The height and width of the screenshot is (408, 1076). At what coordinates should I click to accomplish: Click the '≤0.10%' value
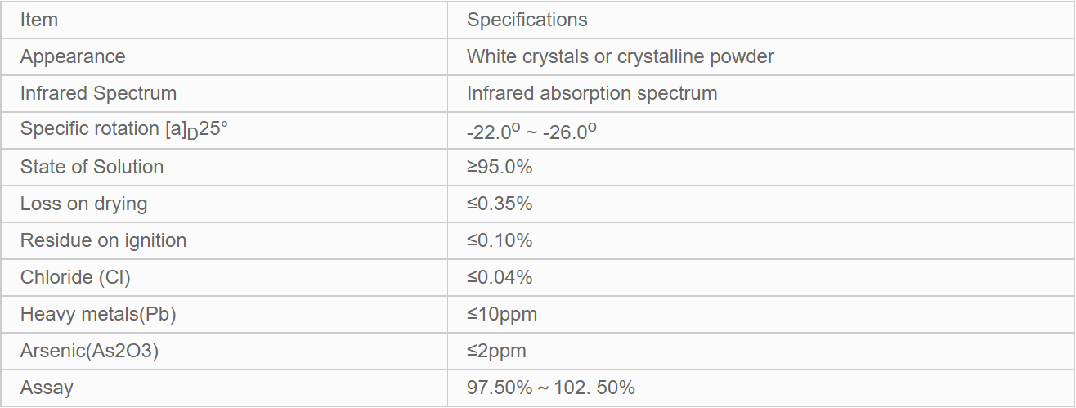click(x=500, y=240)
